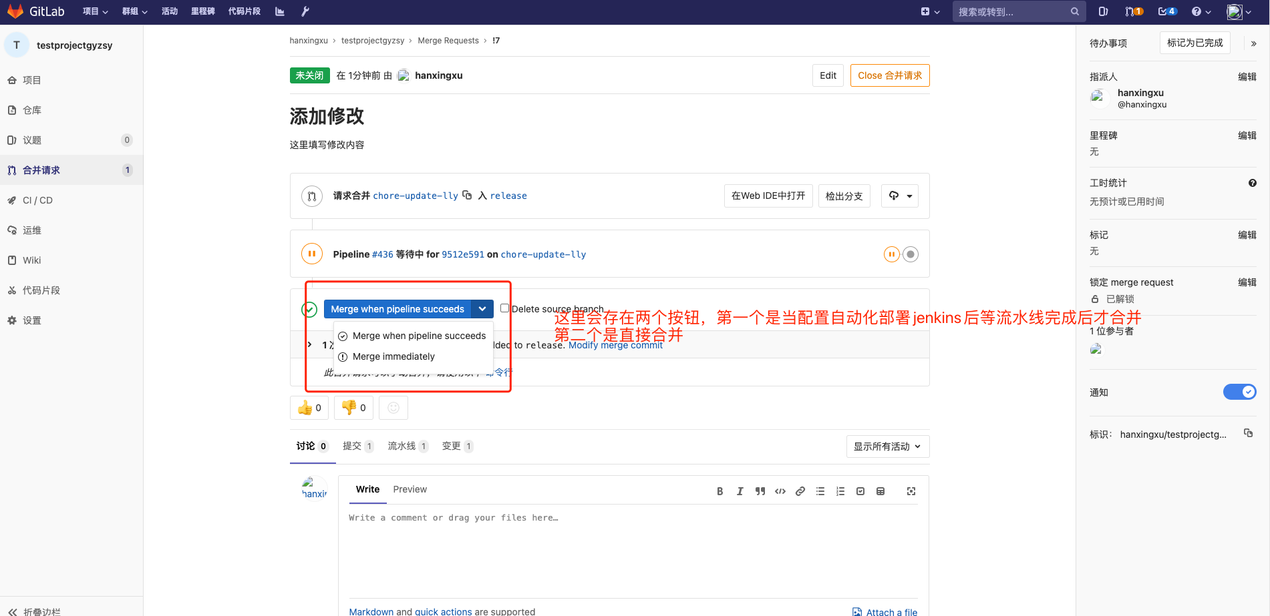Image resolution: width=1270 pixels, height=616 pixels.
Task: Open 仓库 in left sidebar
Action: [71, 110]
